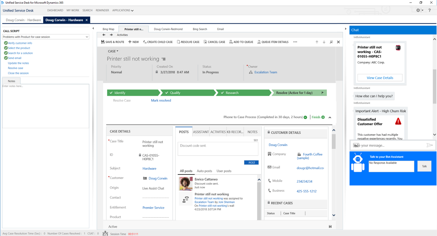Click Update the notes script step
This screenshot has height=236, width=437.
18,63
